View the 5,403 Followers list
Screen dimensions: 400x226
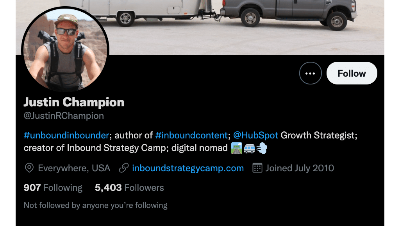pyautogui.click(x=129, y=188)
